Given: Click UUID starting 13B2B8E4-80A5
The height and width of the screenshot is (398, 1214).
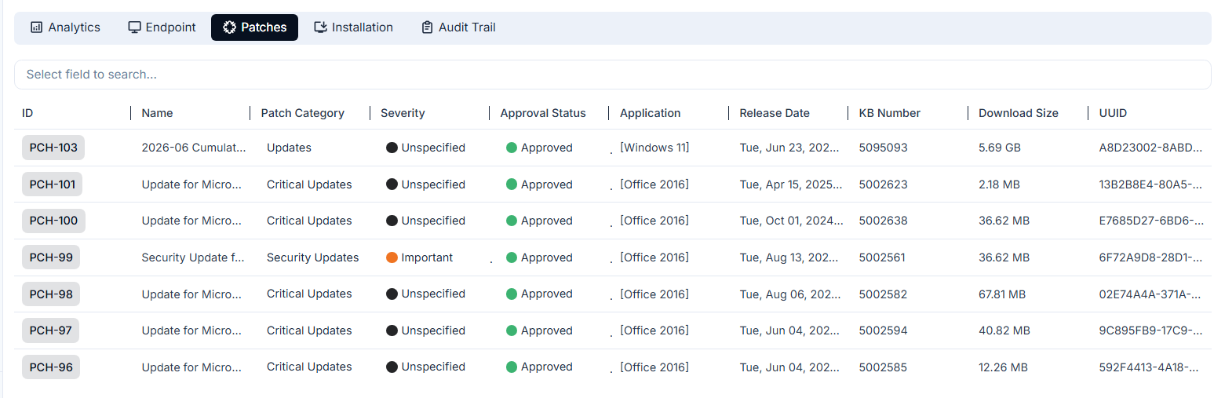Looking at the screenshot, I should pyautogui.click(x=1151, y=184).
